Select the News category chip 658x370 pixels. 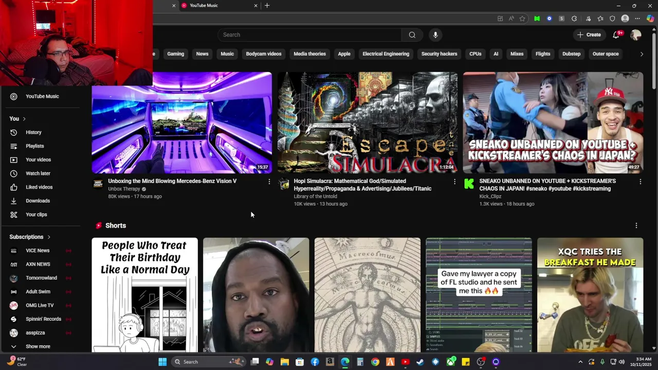coord(202,54)
